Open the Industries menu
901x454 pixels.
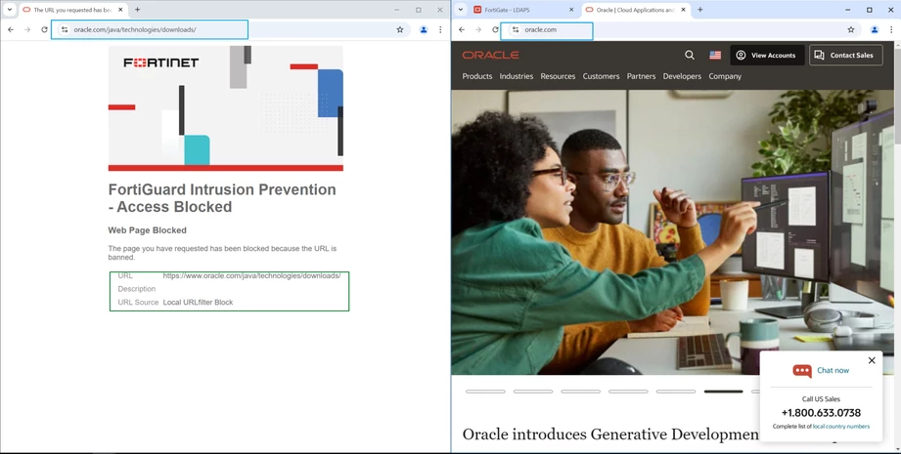[x=516, y=76]
